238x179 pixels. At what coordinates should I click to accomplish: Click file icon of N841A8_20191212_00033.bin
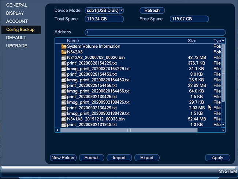pyautogui.click(x=64, y=119)
